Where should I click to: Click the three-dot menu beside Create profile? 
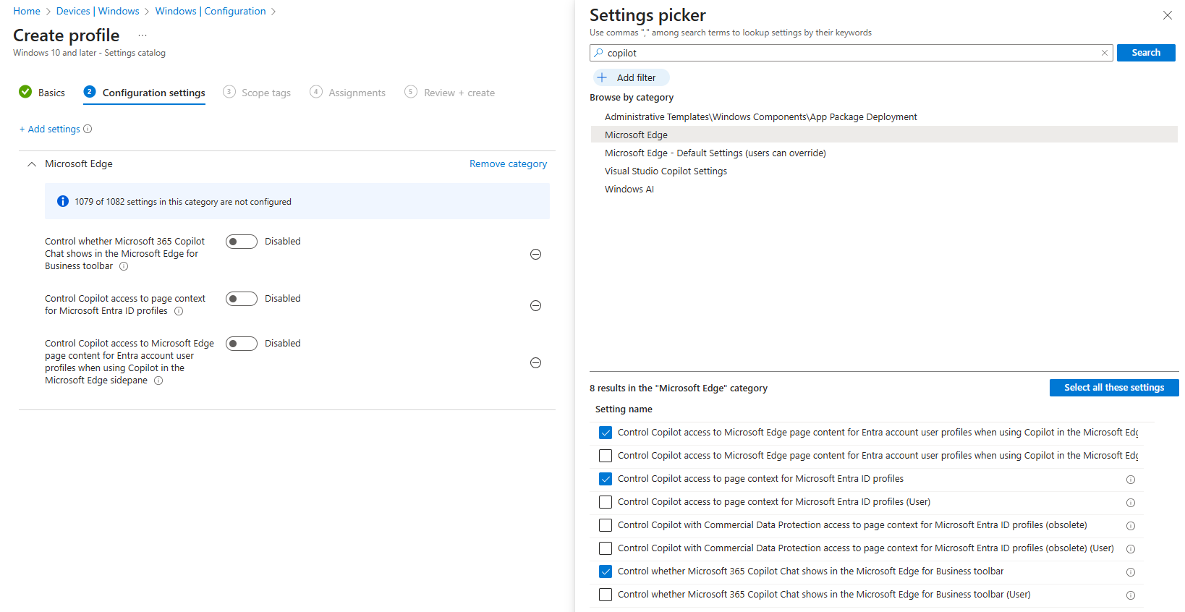(x=143, y=35)
